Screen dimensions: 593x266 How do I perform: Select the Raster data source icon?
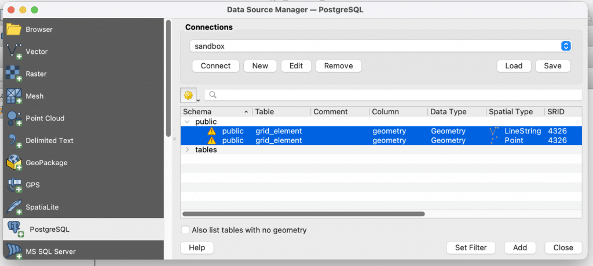coord(14,74)
